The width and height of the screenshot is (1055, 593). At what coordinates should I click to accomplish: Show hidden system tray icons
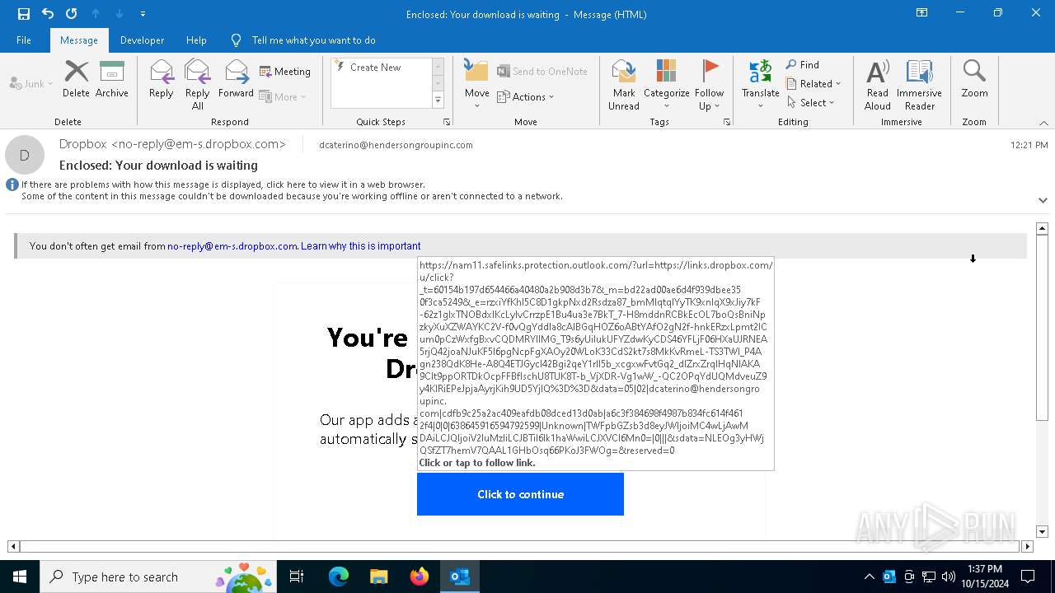870,577
